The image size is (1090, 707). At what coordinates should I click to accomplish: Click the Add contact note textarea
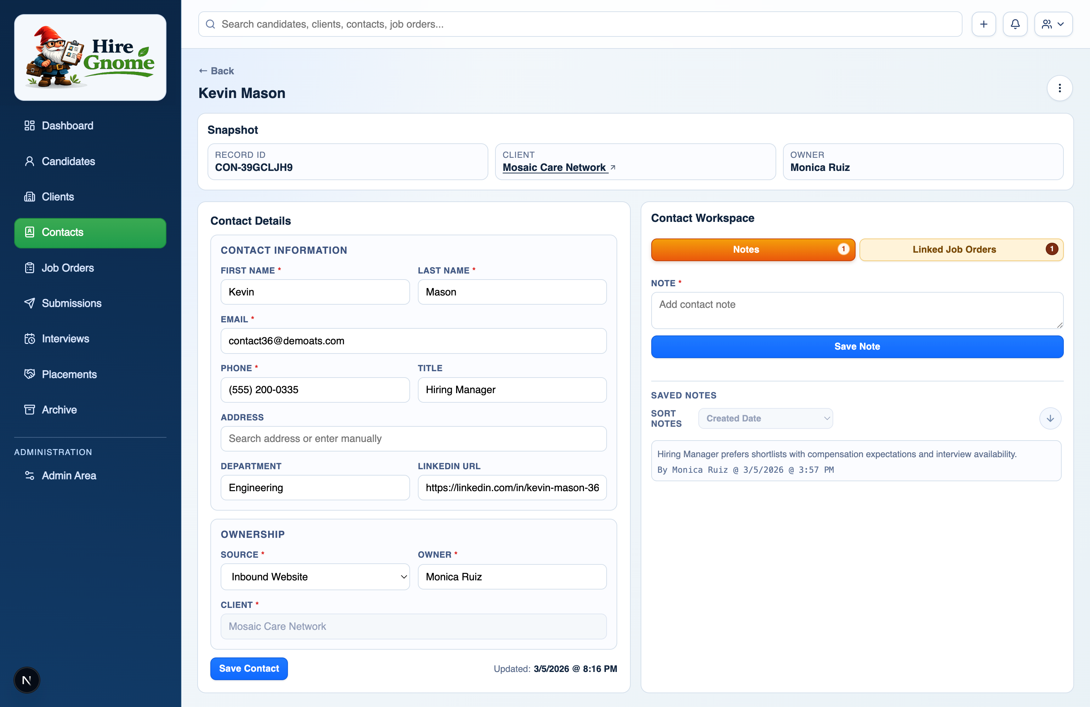tap(856, 310)
